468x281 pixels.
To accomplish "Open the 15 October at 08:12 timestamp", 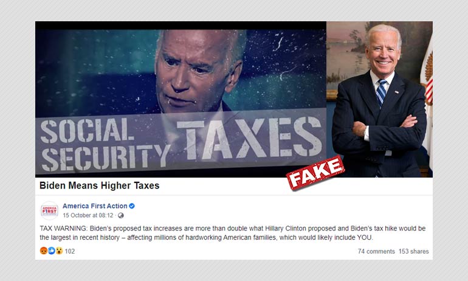I will click(88, 215).
